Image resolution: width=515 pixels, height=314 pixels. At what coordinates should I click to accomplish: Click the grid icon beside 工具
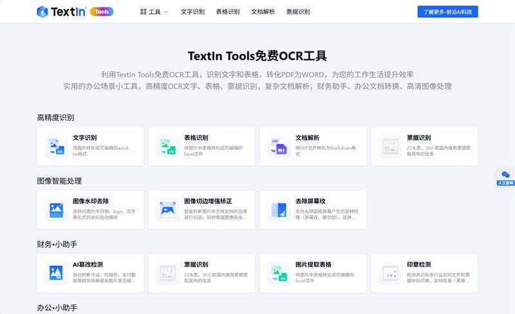[x=143, y=12]
